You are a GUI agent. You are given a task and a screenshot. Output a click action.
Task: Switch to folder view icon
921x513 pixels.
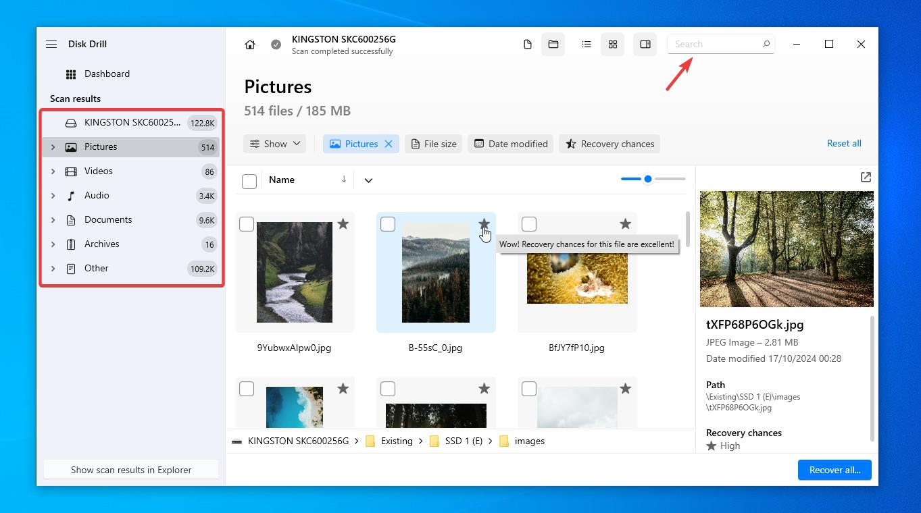tap(553, 45)
